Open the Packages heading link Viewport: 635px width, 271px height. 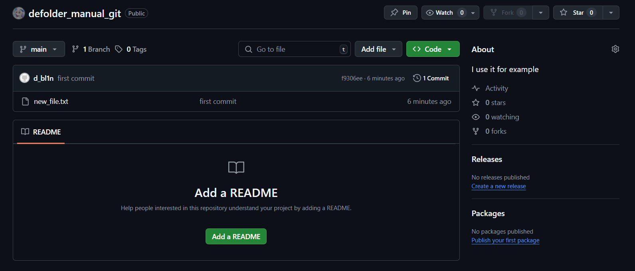[x=488, y=213]
